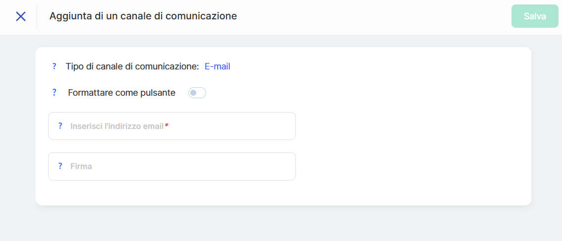Screen dimensions: 562x241
Task: Click into the Firma signature field
Action: click(198, 166)
